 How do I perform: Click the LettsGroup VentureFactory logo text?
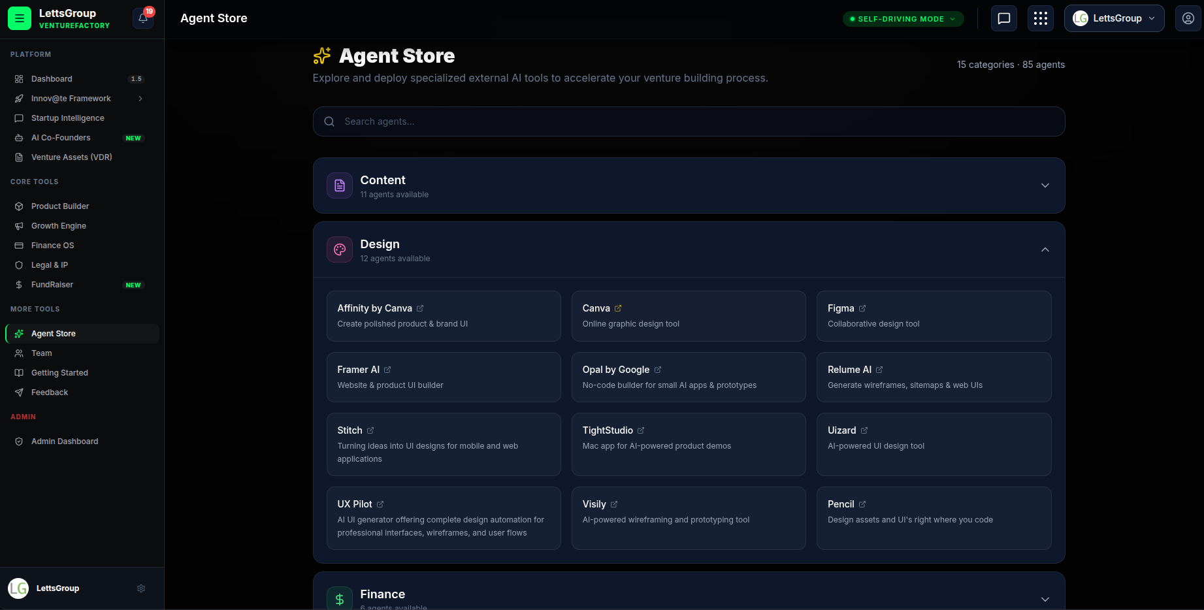click(74, 18)
